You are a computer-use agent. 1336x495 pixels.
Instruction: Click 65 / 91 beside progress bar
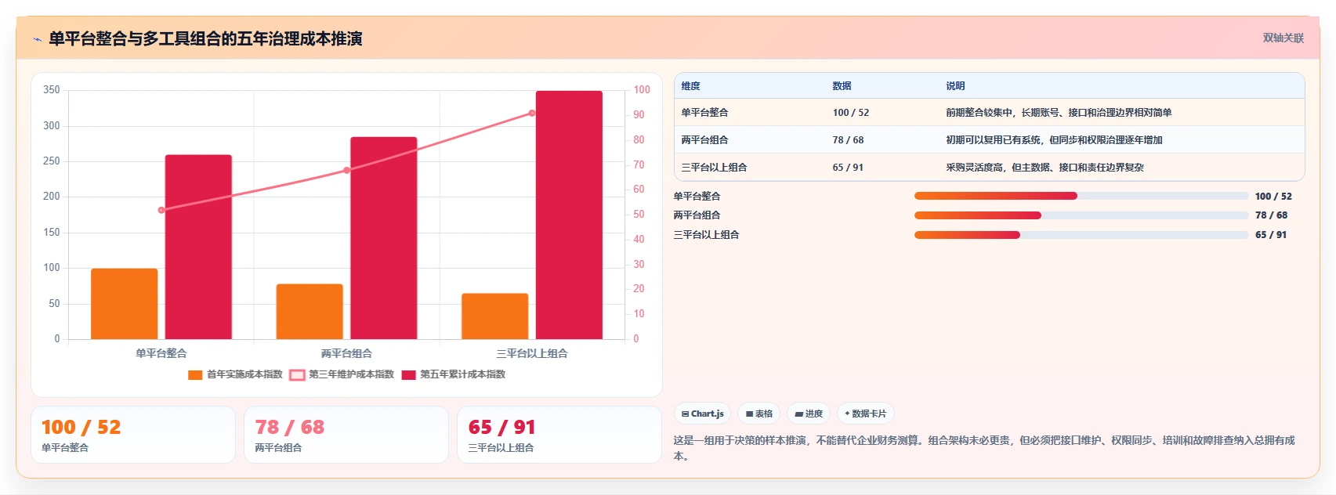tap(1271, 235)
